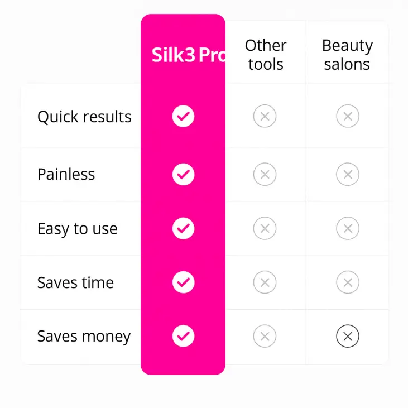Screen dimensions: 408x408
Task: Click Other tools X icon for Saves money
Action: (265, 336)
